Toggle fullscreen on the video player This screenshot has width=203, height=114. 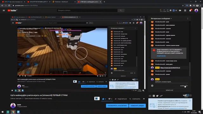click(105, 76)
